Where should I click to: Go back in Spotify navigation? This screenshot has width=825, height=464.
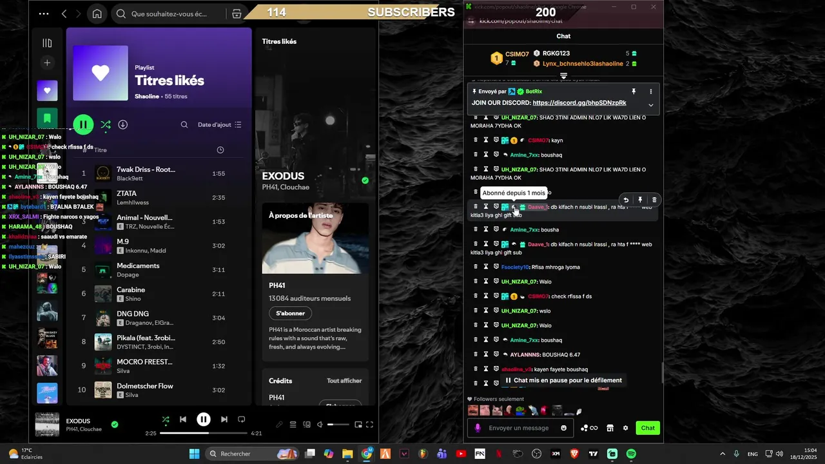(x=64, y=14)
